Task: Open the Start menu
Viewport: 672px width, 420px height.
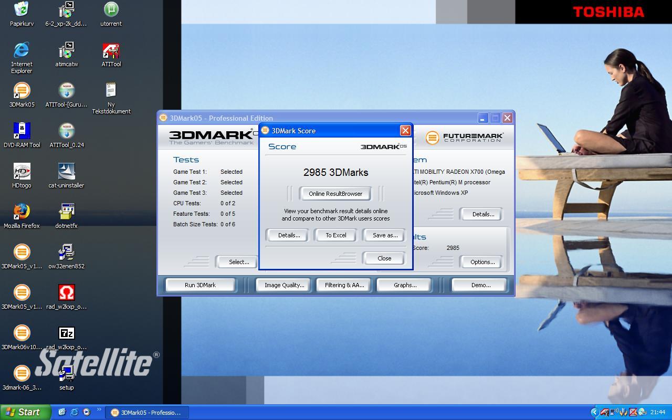Action: pos(26,412)
